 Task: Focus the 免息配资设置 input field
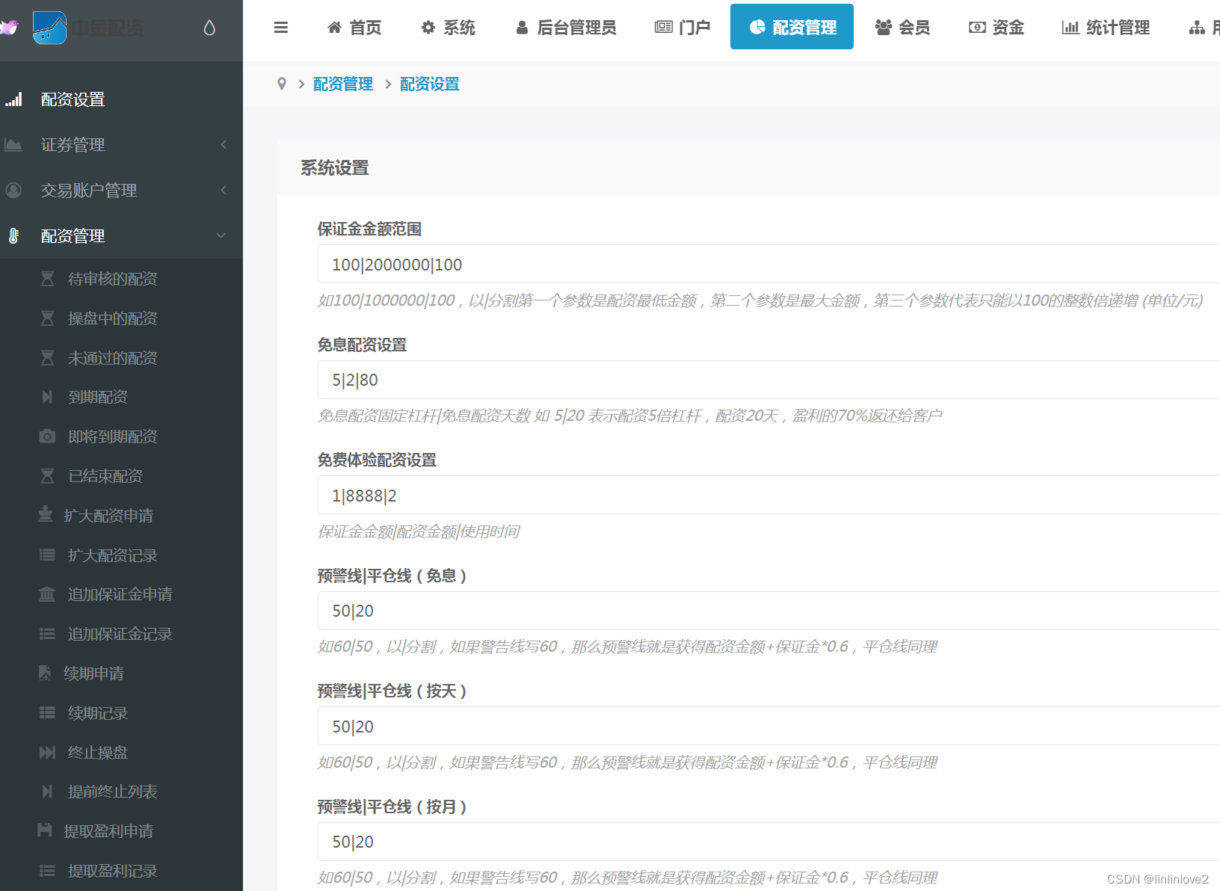[x=768, y=380]
